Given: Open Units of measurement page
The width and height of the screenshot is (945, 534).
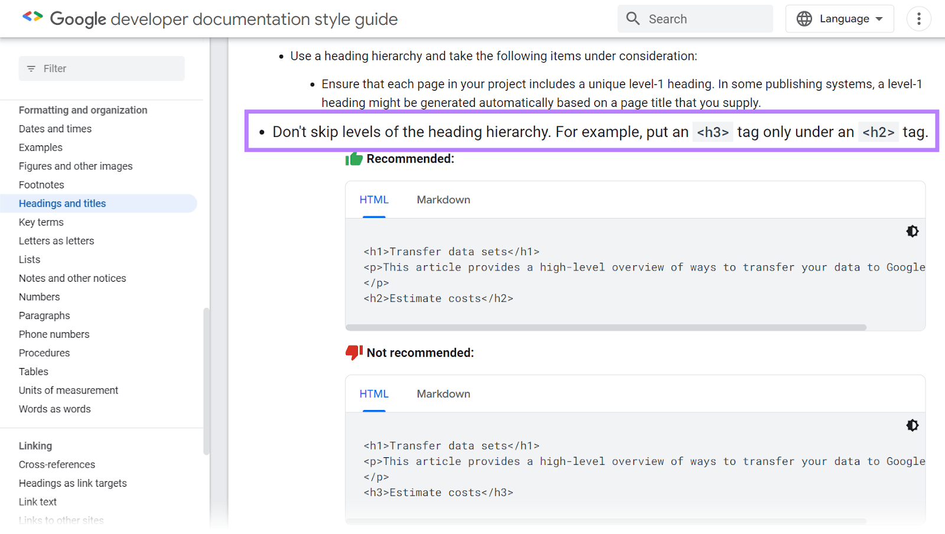Looking at the screenshot, I should point(69,390).
